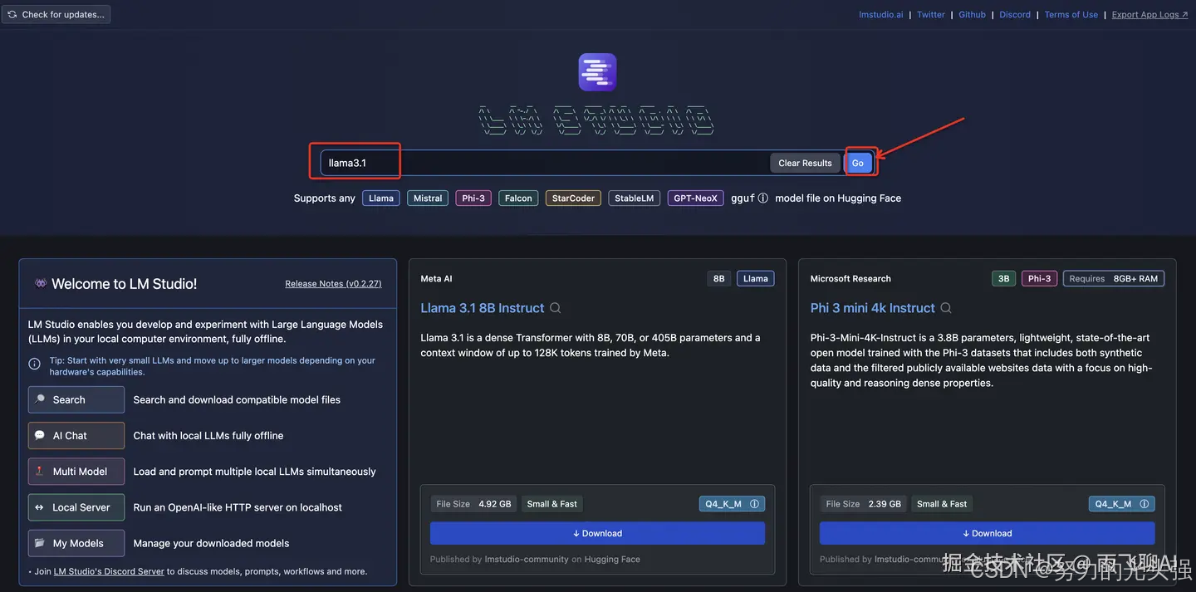This screenshot has height=592, width=1196.
Task: Click the 3B badge on Phi 3 card
Action: click(1004, 279)
